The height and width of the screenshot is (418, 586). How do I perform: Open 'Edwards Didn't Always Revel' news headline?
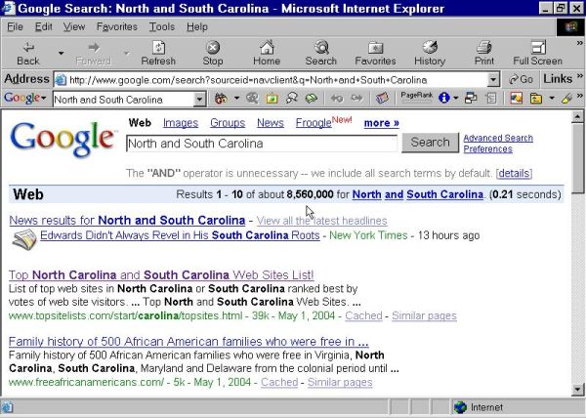[x=180, y=235]
